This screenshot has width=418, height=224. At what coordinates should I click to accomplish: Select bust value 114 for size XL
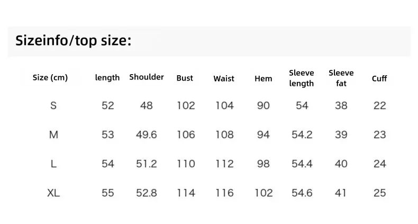186,193
